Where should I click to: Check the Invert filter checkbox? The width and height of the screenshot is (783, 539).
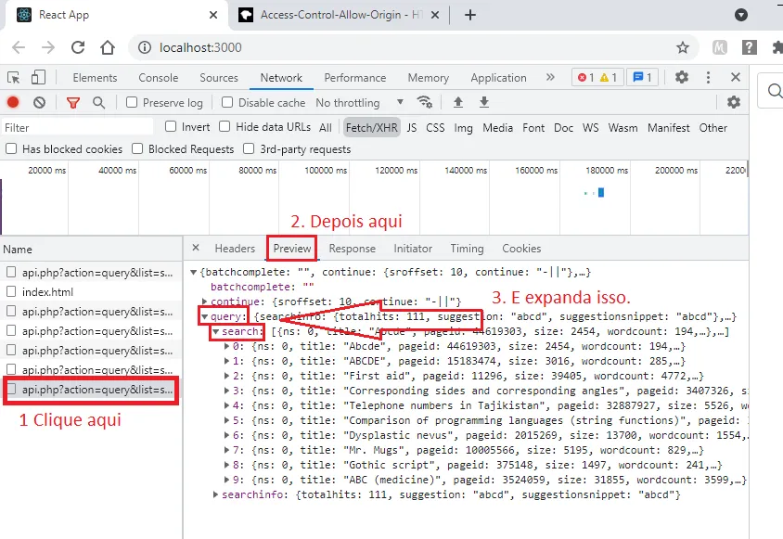click(x=171, y=126)
